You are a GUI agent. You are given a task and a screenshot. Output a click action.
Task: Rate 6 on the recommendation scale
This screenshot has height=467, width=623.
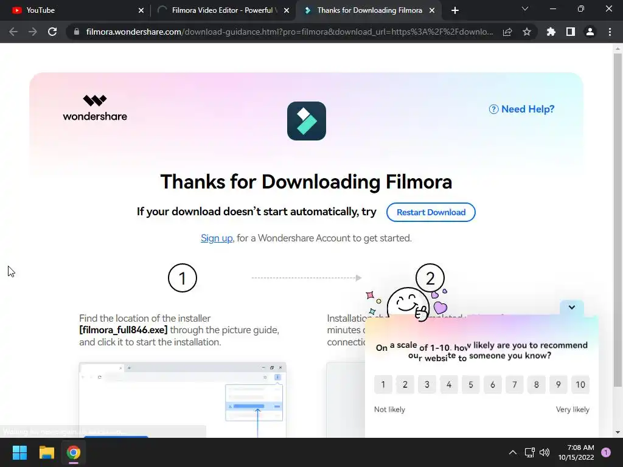(x=493, y=384)
